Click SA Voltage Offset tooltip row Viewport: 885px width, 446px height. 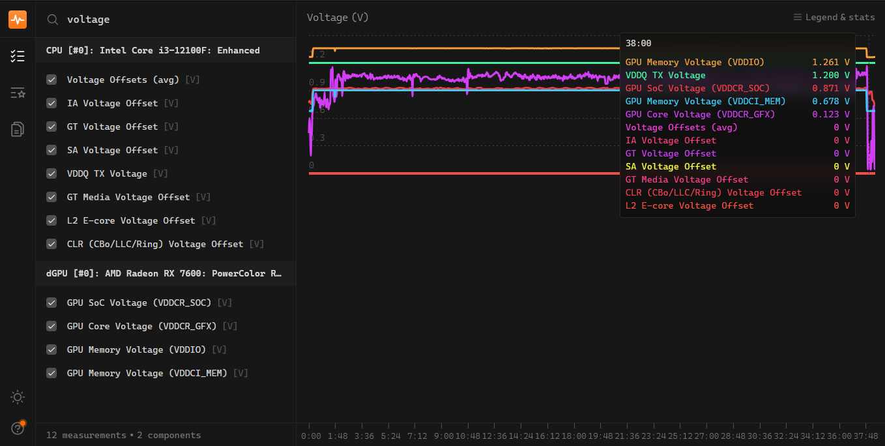pos(737,166)
